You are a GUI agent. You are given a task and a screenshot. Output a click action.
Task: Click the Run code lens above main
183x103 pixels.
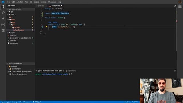coord(50,22)
